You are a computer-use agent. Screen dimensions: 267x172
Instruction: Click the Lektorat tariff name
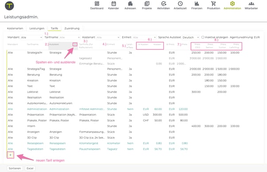click(x=33, y=92)
